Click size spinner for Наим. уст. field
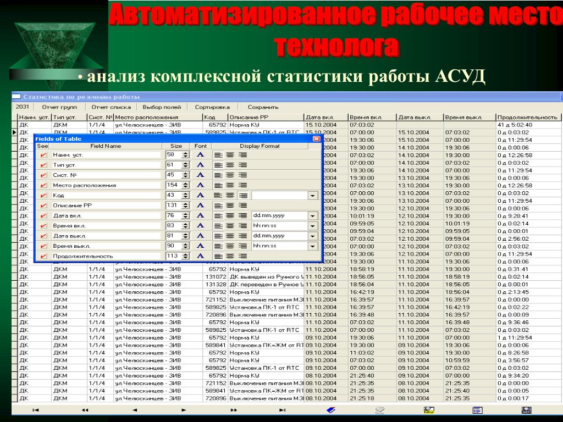The image size is (563, 422). pos(185,155)
